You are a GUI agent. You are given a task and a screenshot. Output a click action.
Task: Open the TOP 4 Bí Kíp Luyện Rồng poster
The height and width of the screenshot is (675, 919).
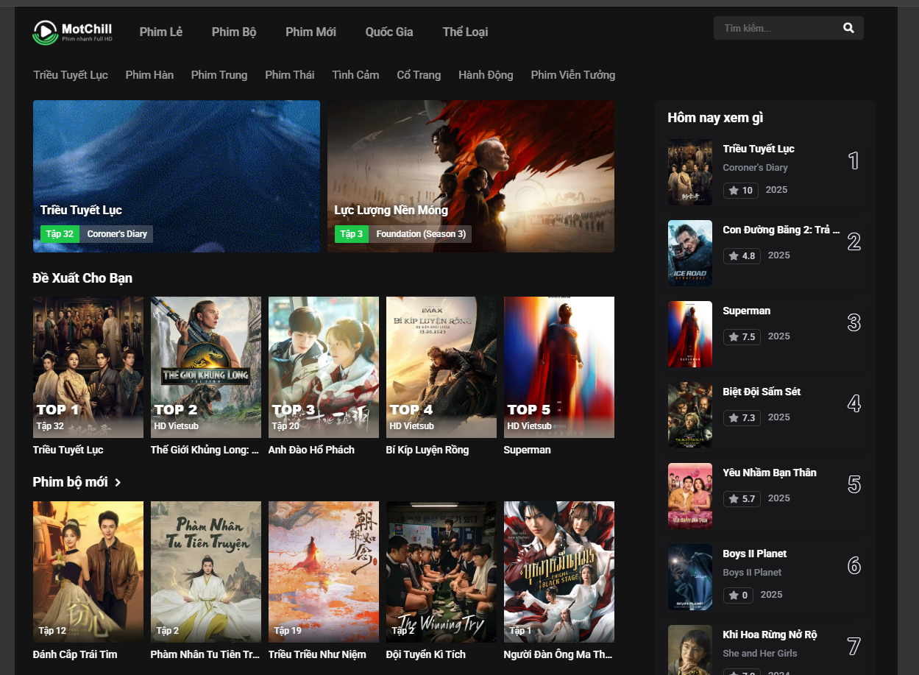click(441, 367)
